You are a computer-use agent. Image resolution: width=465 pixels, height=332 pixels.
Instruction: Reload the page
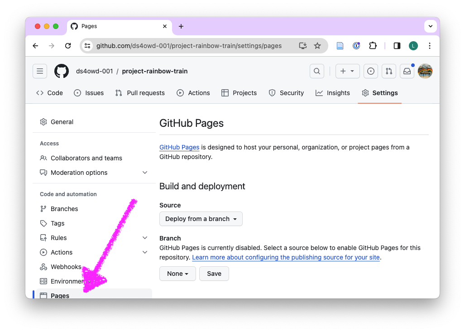(68, 46)
